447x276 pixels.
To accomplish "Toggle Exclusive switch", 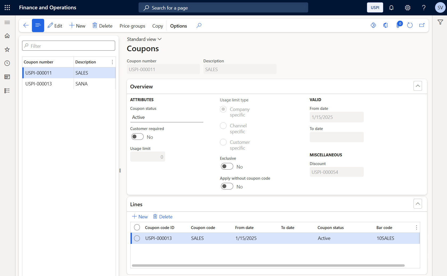I will pyautogui.click(x=227, y=166).
